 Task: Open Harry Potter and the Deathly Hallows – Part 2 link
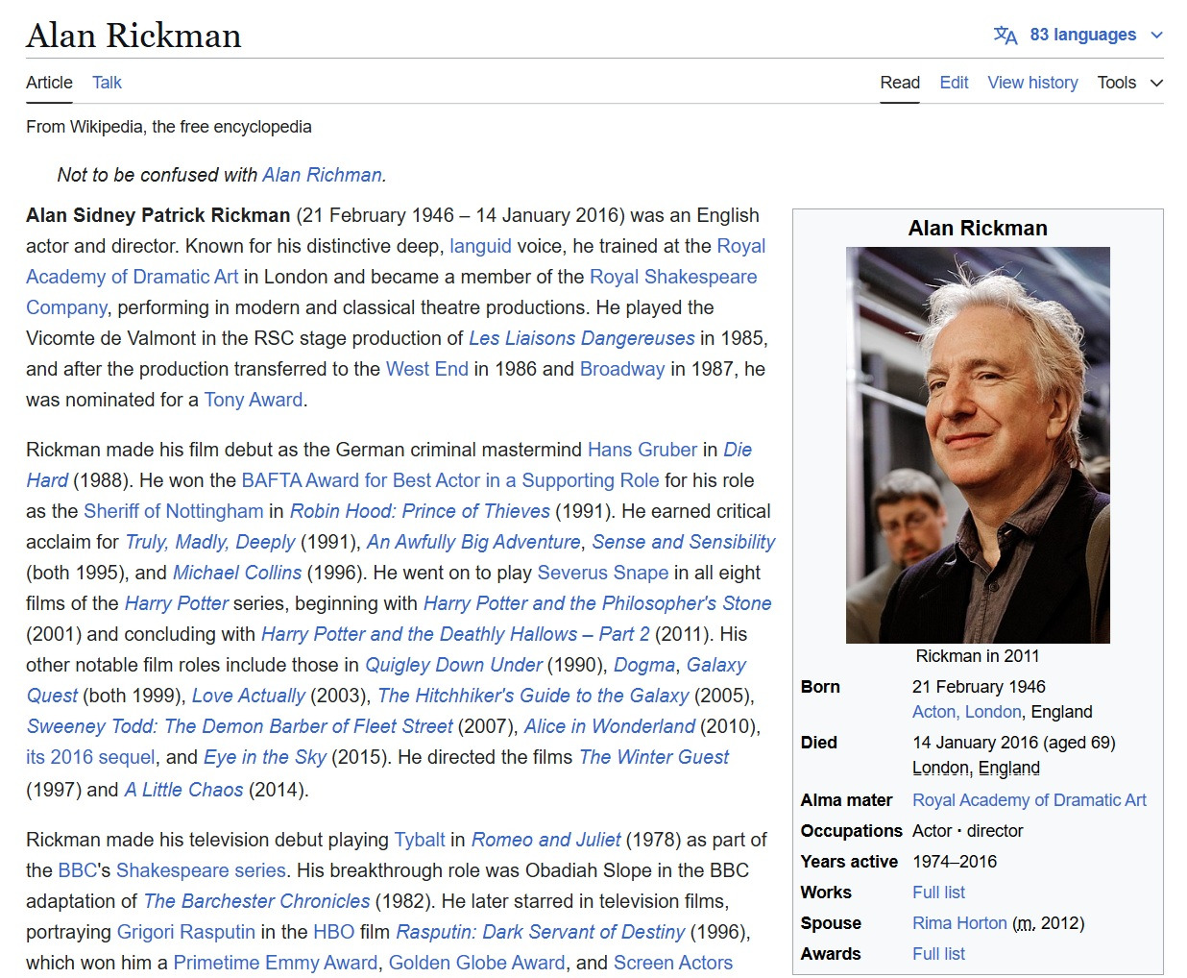pyautogui.click(x=455, y=634)
